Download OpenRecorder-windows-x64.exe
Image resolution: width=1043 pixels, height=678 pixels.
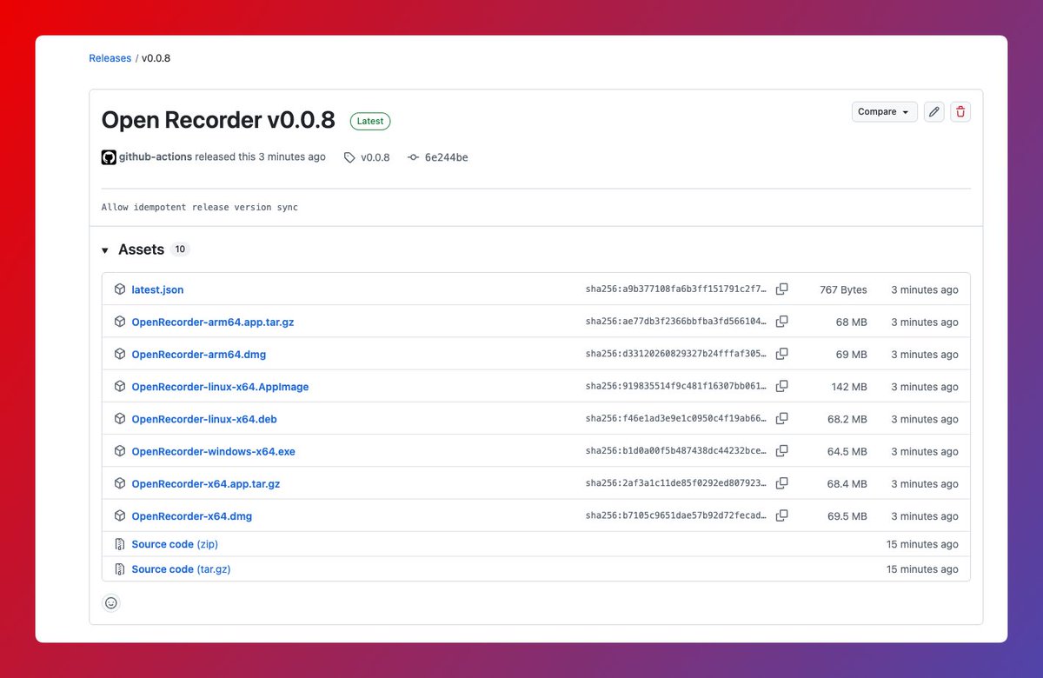point(213,451)
